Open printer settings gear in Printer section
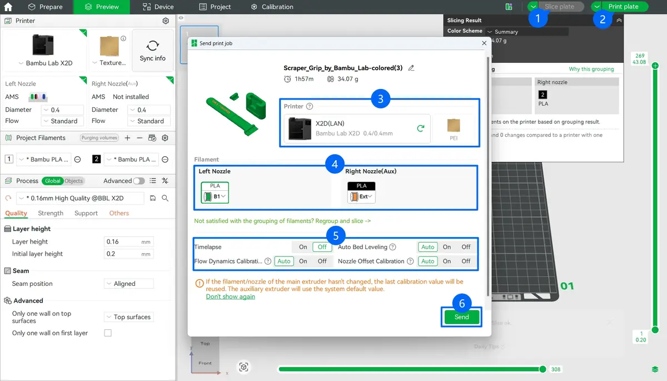This screenshot has height=381, width=667. (165, 21)
